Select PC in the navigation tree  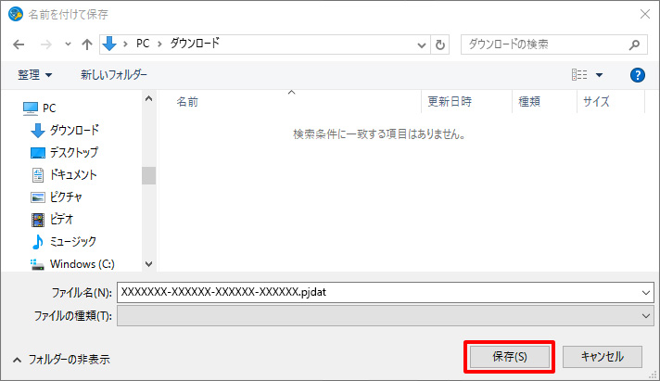click(39, 108)
